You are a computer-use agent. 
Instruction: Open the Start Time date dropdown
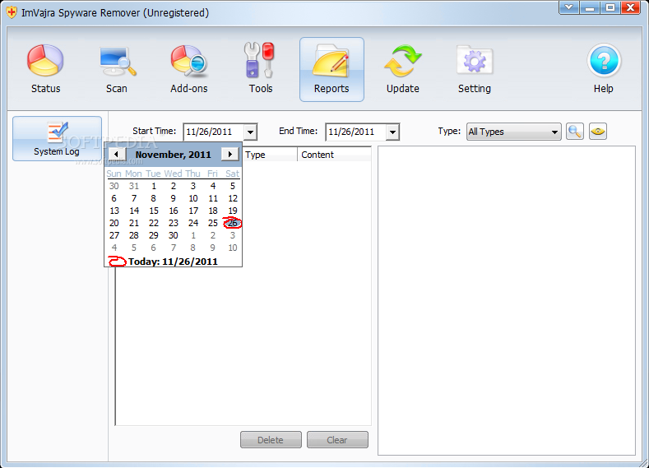(x=250, y=132)
